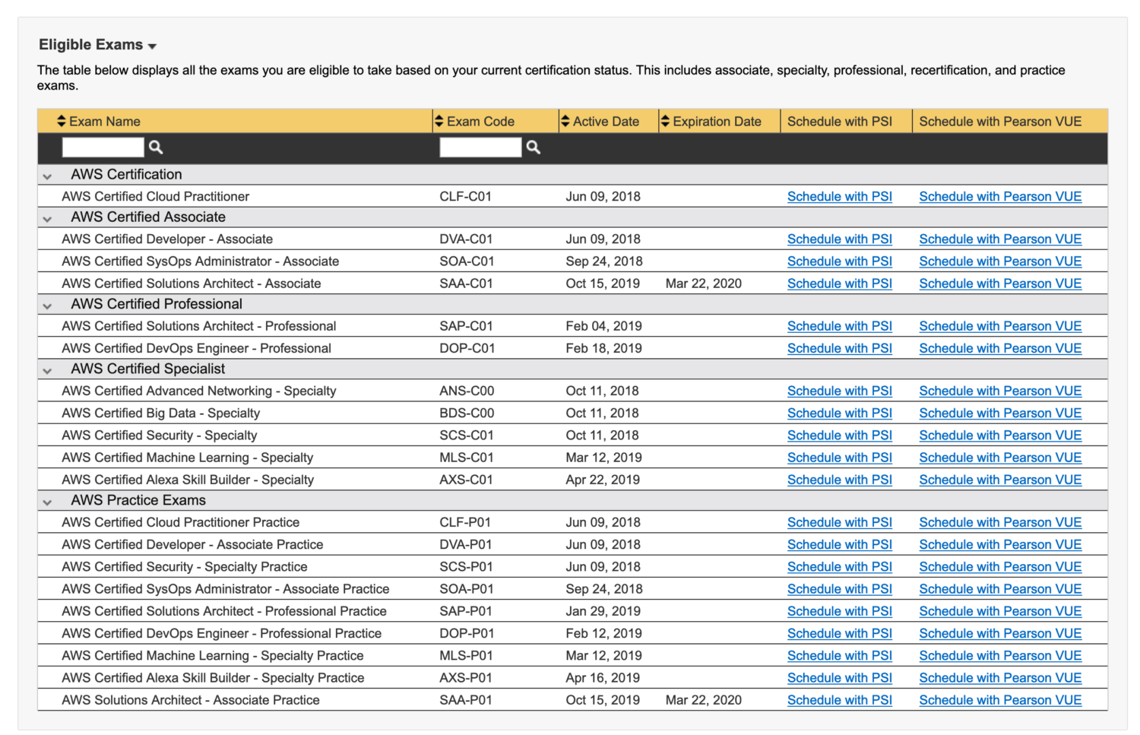Focus the Exam Name filter input
This screenshot has width=1140, height=735.
103,147
